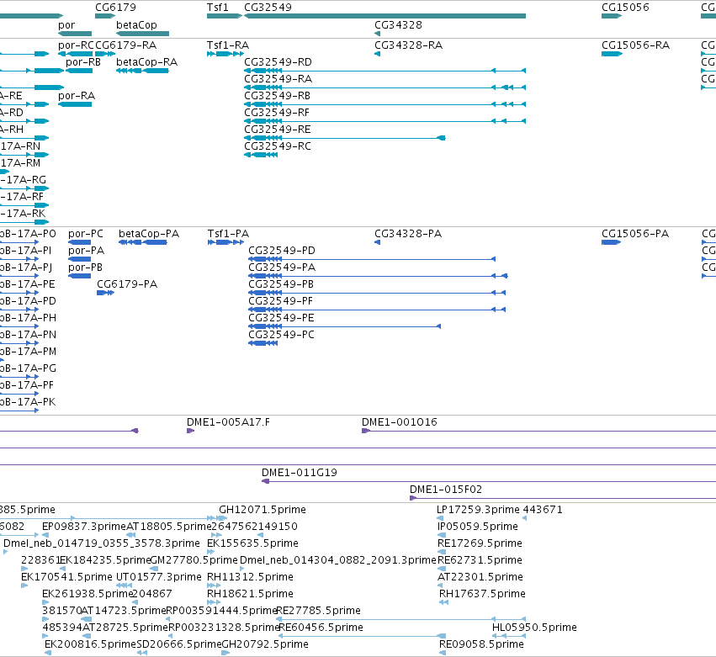Select the teal gene bar under betaCop label

pyautogui.click(x=142, y=34)
